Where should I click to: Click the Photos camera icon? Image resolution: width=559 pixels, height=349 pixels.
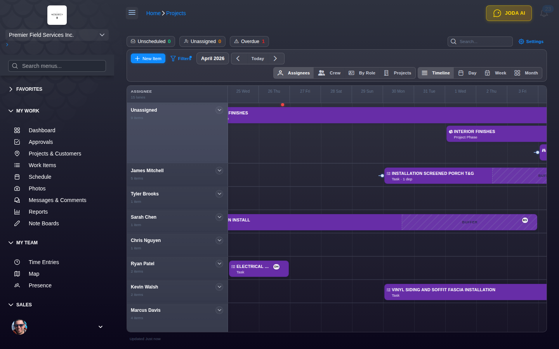coord(17,188)
